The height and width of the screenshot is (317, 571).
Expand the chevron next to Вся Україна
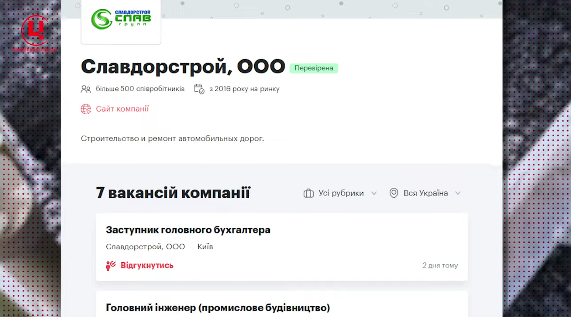point(458,193)
